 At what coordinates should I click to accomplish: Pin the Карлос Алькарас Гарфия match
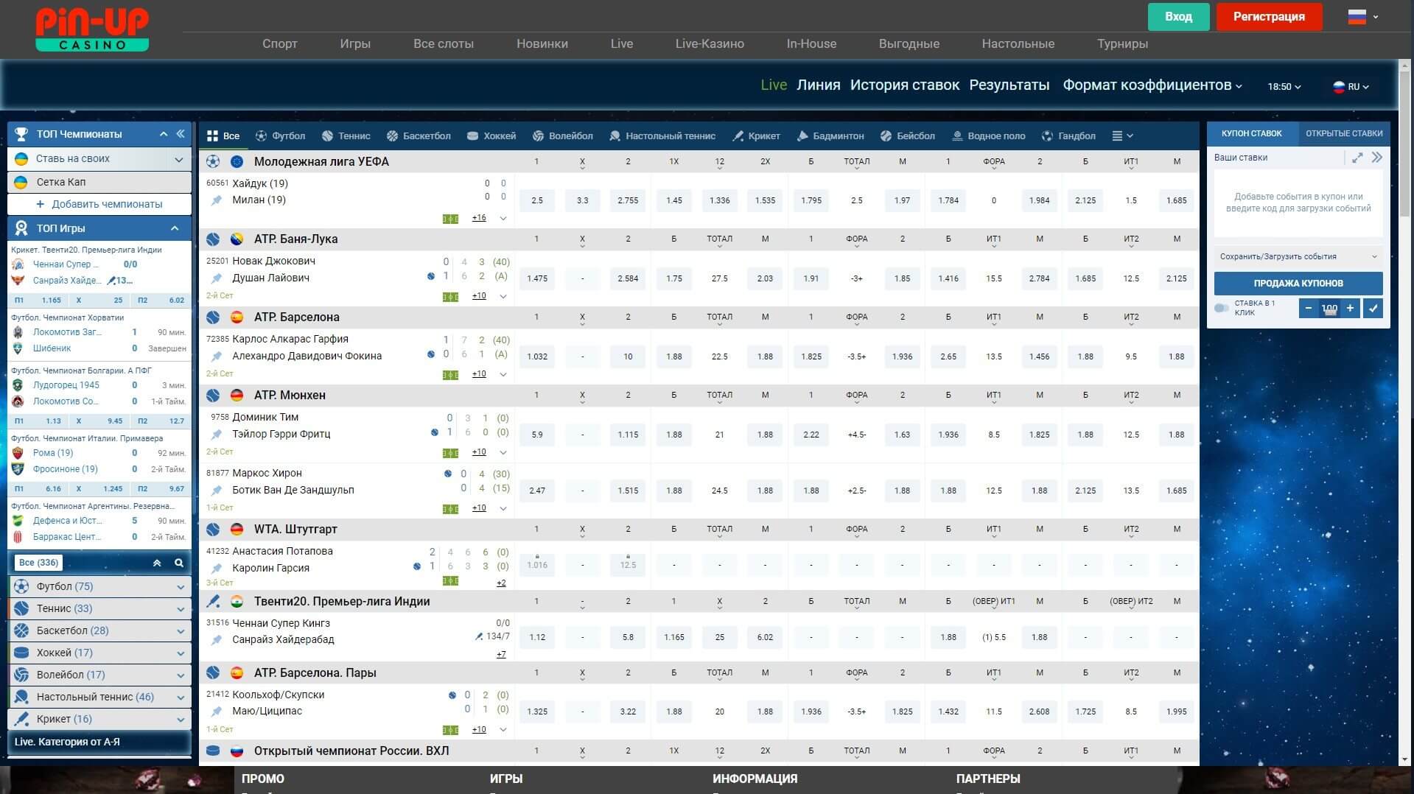217,356
